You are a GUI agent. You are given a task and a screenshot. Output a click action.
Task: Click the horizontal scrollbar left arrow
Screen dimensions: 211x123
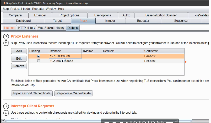point(3,121)
